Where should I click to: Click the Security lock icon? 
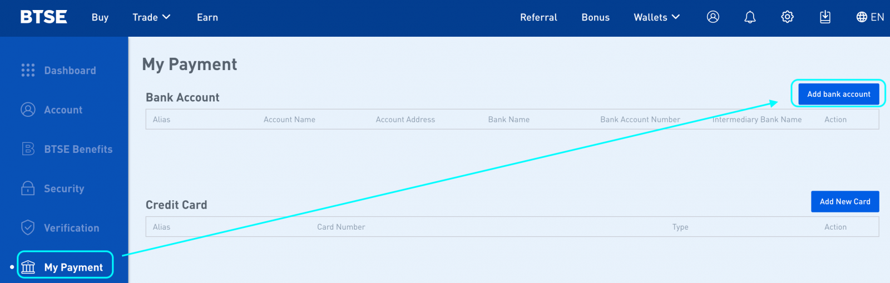28,188
